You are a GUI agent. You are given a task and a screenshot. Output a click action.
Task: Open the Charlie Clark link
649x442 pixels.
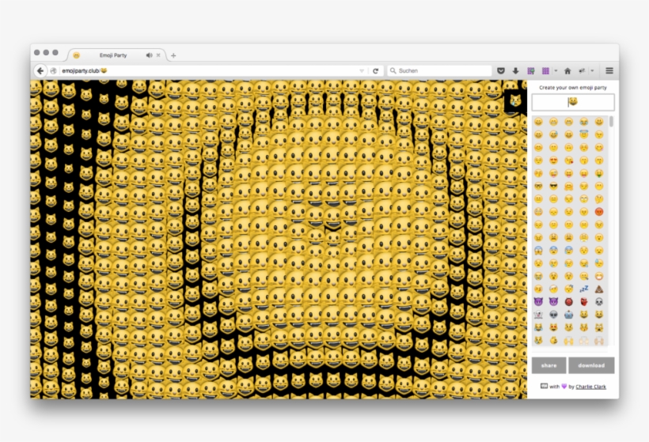pos(590,387)
